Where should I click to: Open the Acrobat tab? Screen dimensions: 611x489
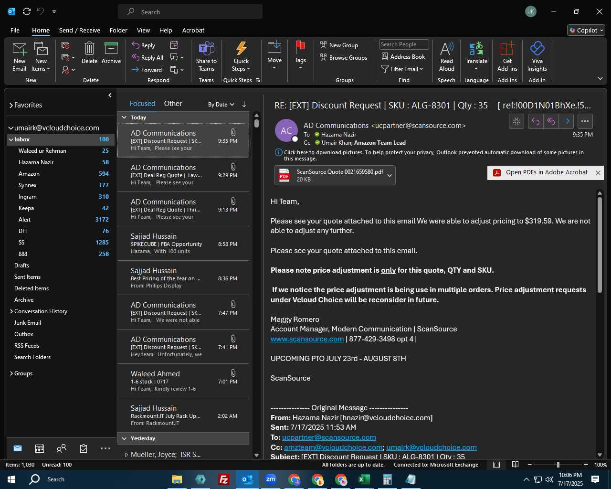coord(193,30)
